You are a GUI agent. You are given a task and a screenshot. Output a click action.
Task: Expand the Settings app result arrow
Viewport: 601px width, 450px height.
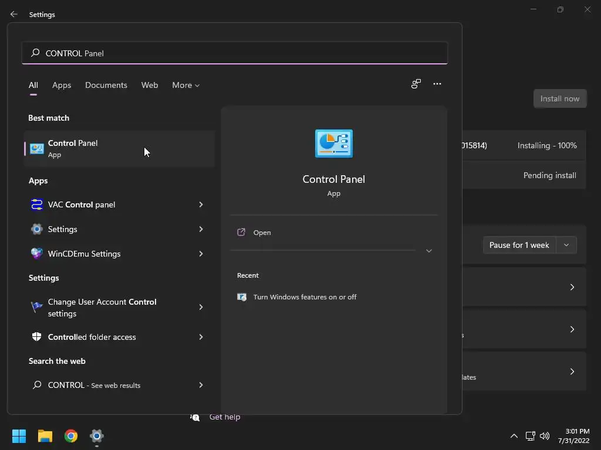201,229
